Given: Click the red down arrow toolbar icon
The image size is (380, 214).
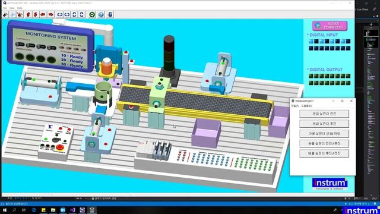Looking at the screenshot, I should tap(36, 14).
